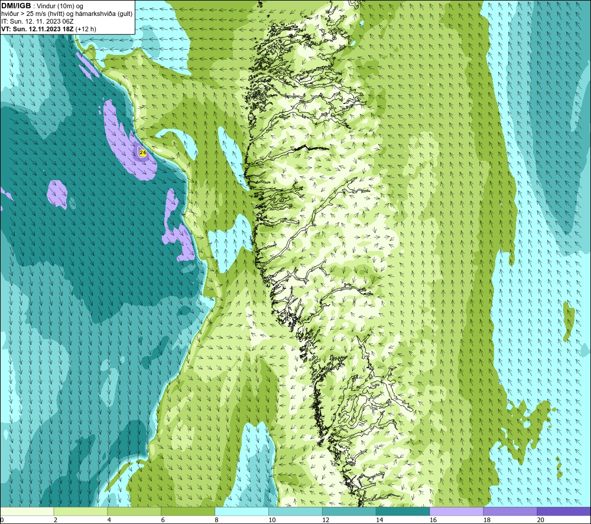Select the pale yellow 0–2 m/s legend swatch
Screen dimensions: 591x524
pos(27,511)
